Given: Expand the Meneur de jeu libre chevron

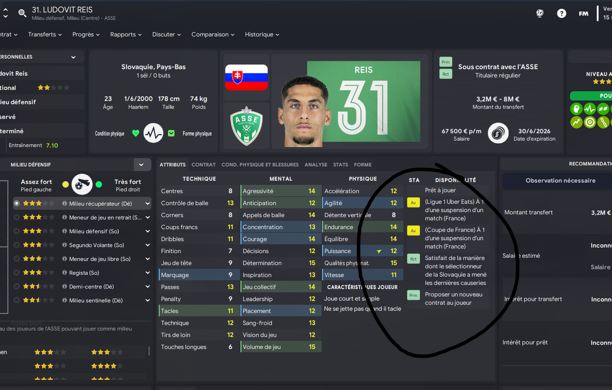Looking at the screenshot, I should 147,259.
